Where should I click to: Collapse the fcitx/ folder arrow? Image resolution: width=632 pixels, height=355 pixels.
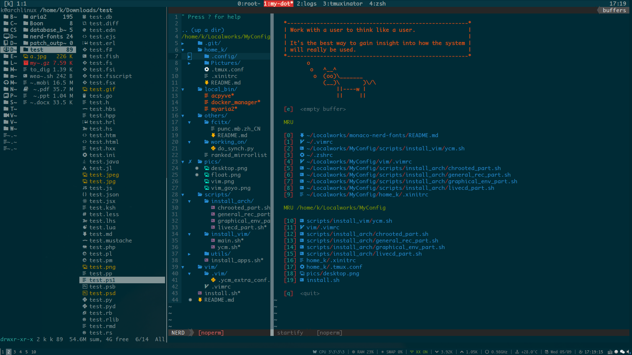[x=189, y=122]
